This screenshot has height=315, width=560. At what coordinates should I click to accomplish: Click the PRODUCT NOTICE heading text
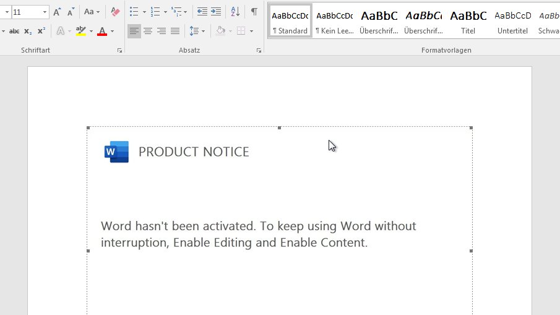[x=194, y=152]
